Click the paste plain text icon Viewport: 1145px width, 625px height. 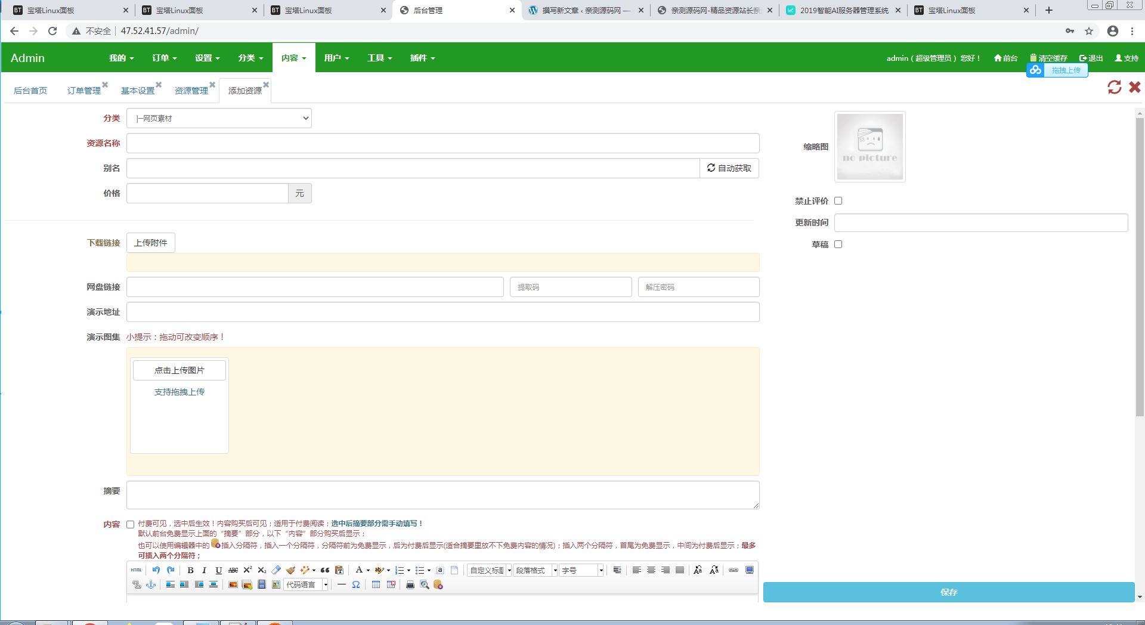pyautogui.click(x=339, y=570)
